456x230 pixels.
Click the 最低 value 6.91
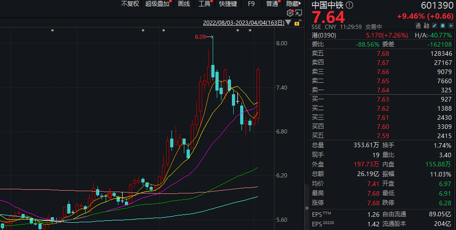pyautogui.click(x=445, y=193)
